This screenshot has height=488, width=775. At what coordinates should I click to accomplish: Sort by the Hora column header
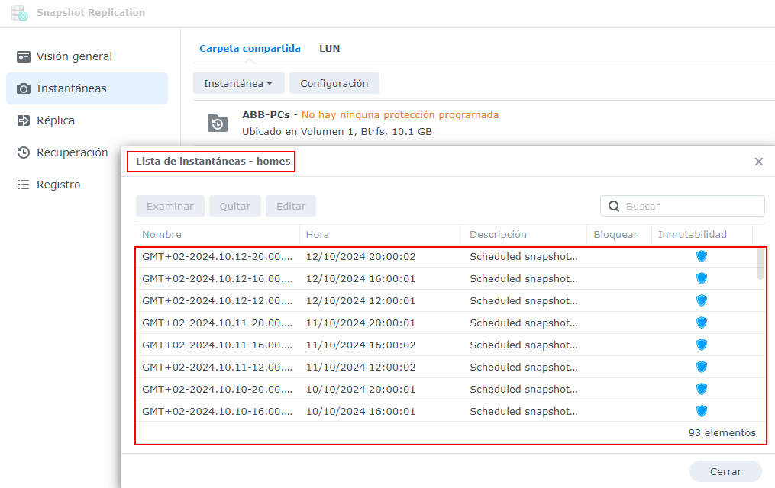317,234
